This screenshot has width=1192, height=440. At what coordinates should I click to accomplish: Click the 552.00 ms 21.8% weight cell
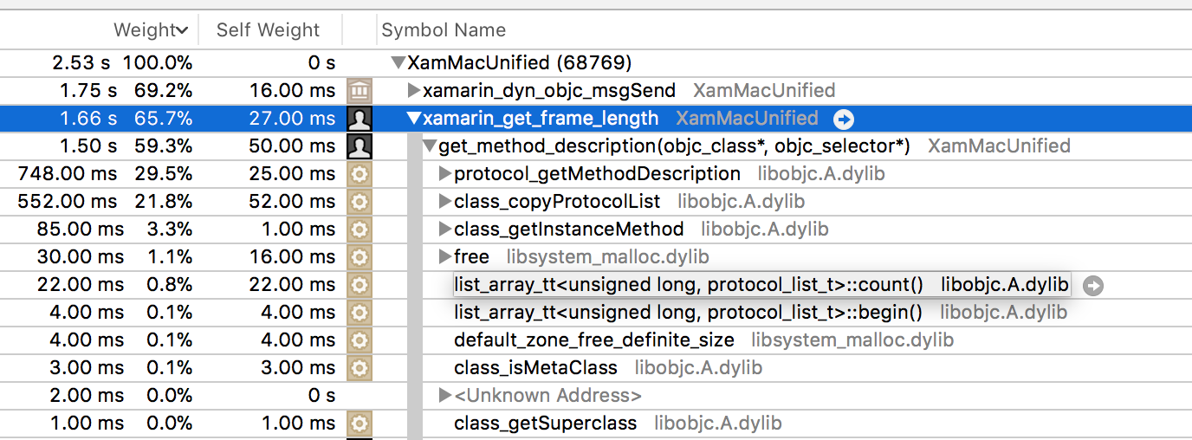(105, 202)
